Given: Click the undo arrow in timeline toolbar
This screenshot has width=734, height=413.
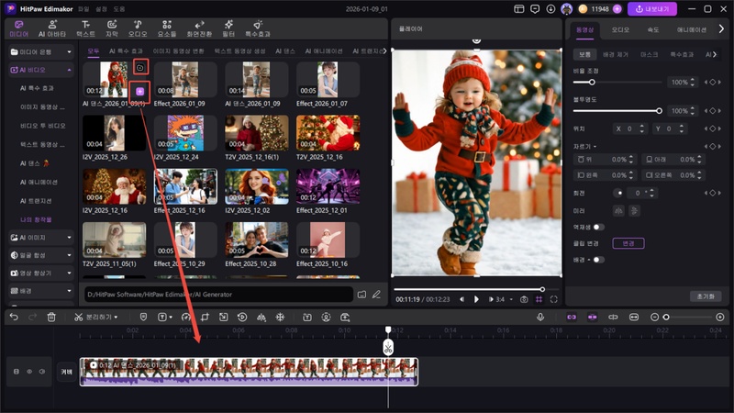Looking at the screenshot, I should 13,317.
